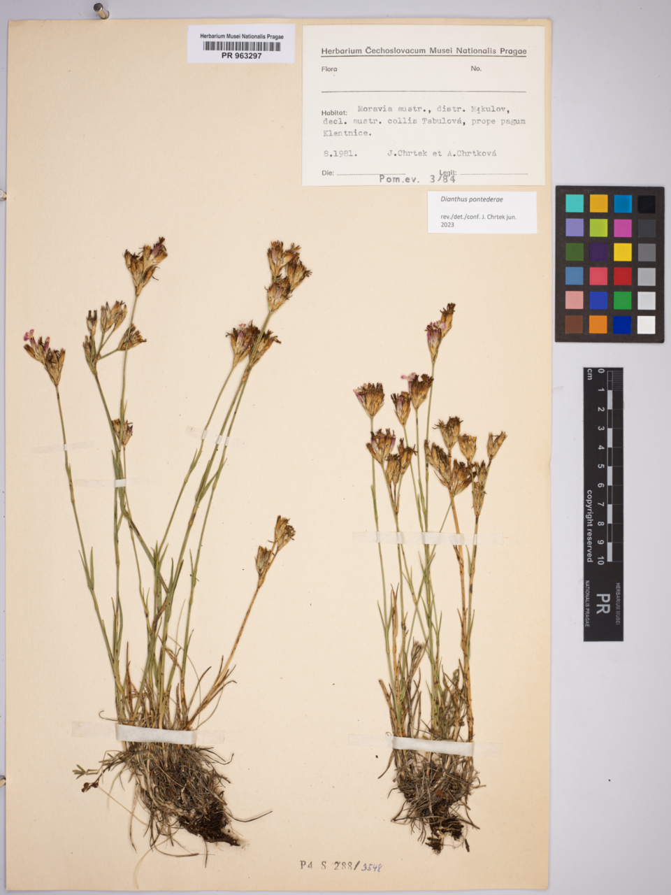This screenshot has height=895, width=671.
Task: Click the 'copyright reserved' text on the ruler
Action: pos(590,526)
